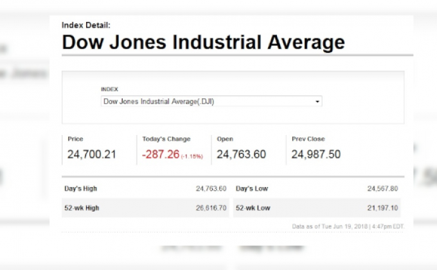Click the INDEX label above the dropdown
437x270 pixels.
pyautogui.click(x=109, y=89)
